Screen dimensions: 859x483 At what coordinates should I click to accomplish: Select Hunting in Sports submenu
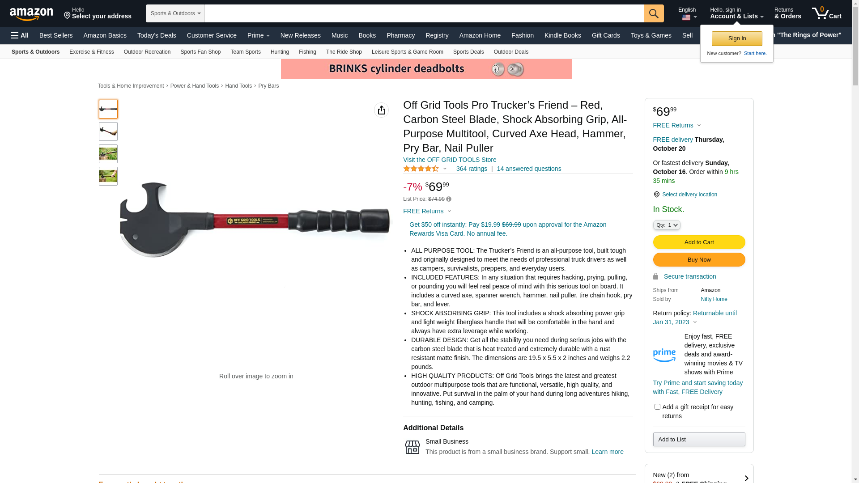click(x=280, y=52)
